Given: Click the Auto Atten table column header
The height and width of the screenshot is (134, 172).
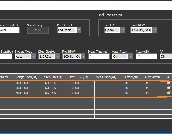Looking at the screenshot, I should (152, 77).
